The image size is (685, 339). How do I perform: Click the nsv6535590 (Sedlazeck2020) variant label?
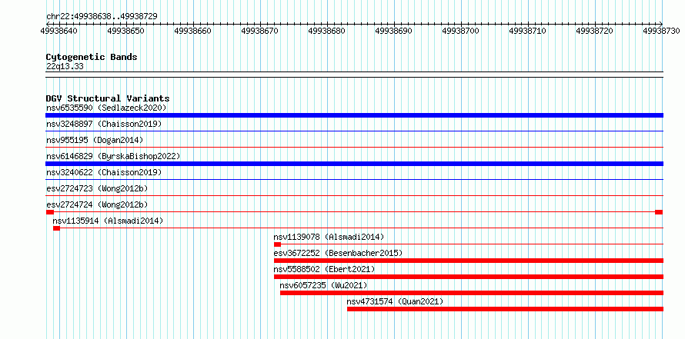coord(106,108)
